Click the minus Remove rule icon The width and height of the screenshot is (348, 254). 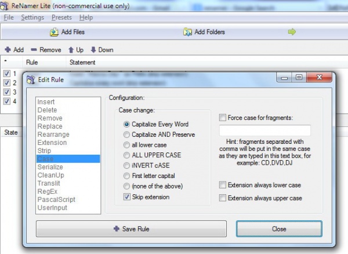point(34,50)
